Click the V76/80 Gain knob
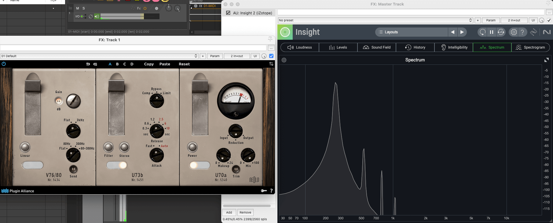The image size is (553, 223). click(73, 101)
